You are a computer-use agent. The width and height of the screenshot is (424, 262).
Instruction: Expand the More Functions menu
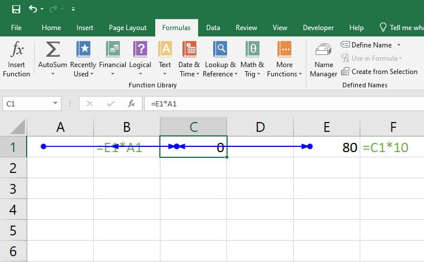click(284, 59)
